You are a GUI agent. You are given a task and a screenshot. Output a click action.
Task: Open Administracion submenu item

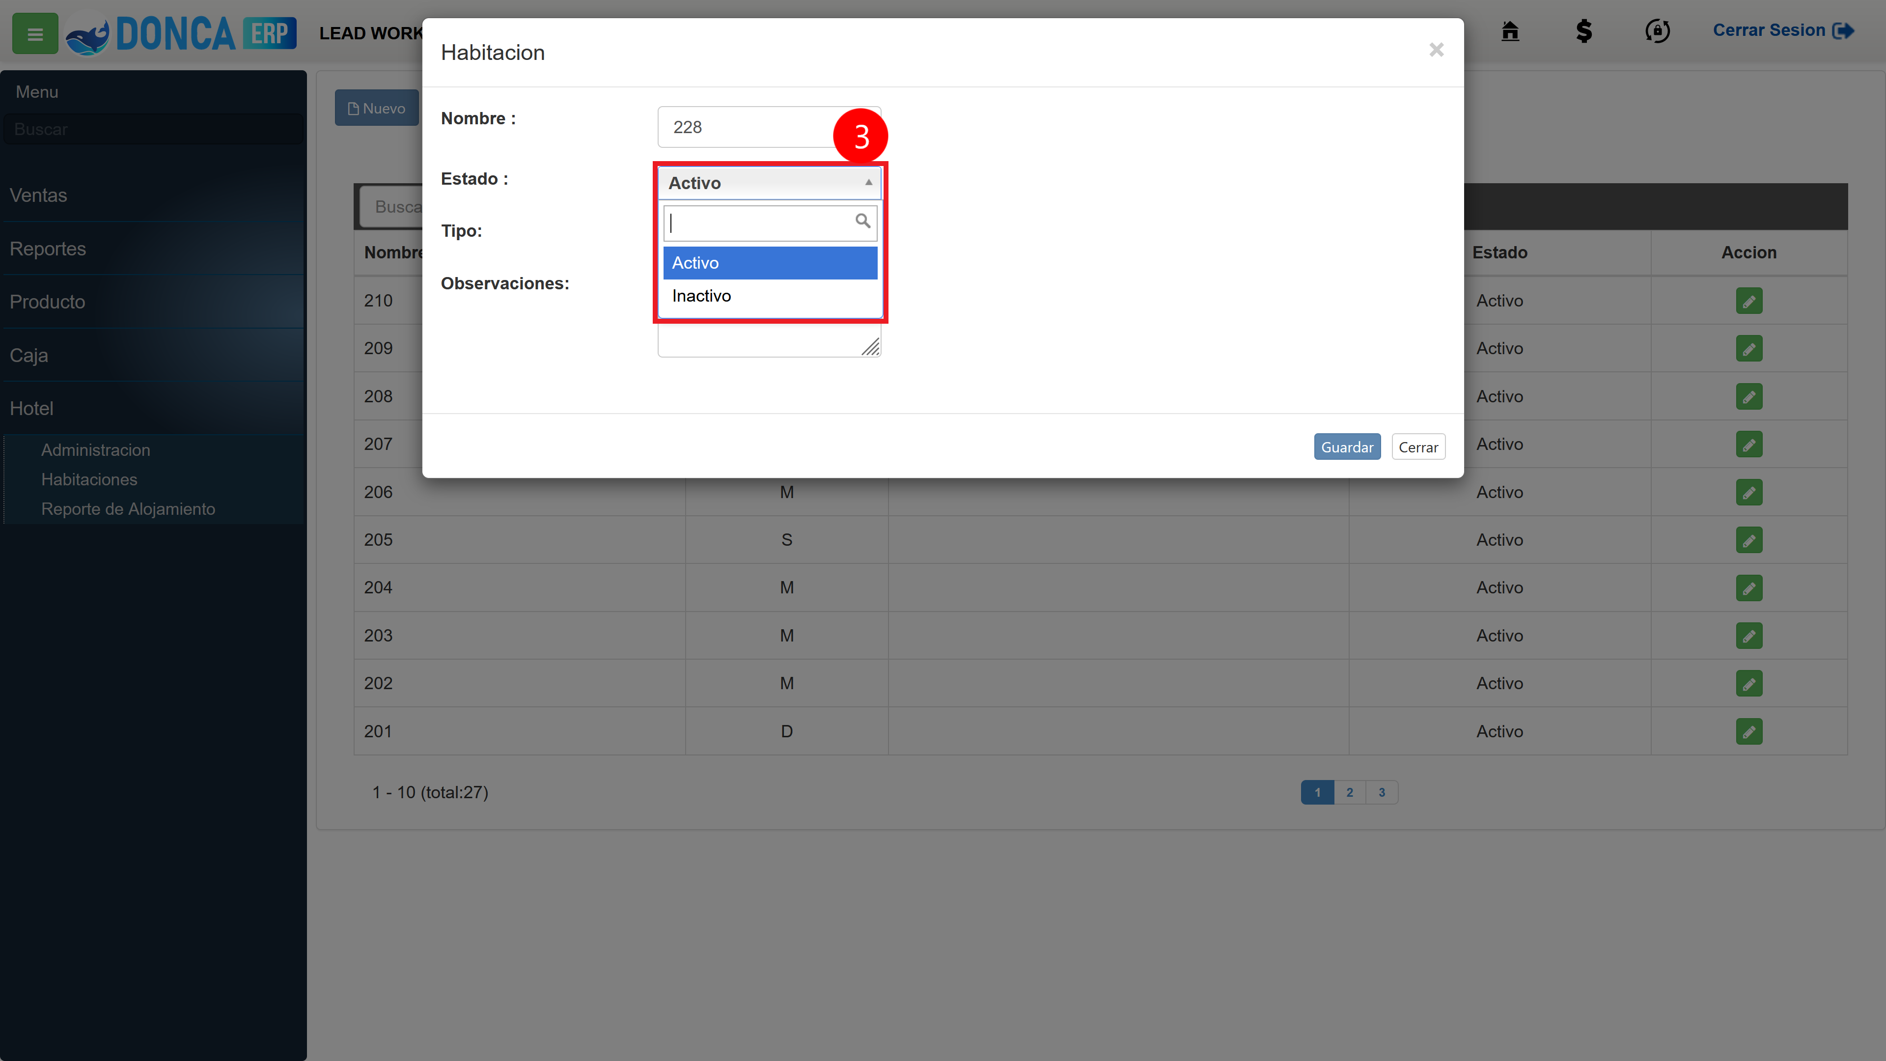[95, 450]
